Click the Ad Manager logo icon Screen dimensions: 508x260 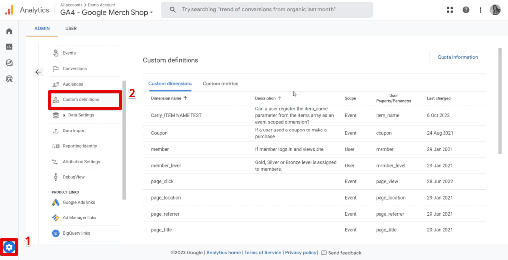(x=56, y=217)
